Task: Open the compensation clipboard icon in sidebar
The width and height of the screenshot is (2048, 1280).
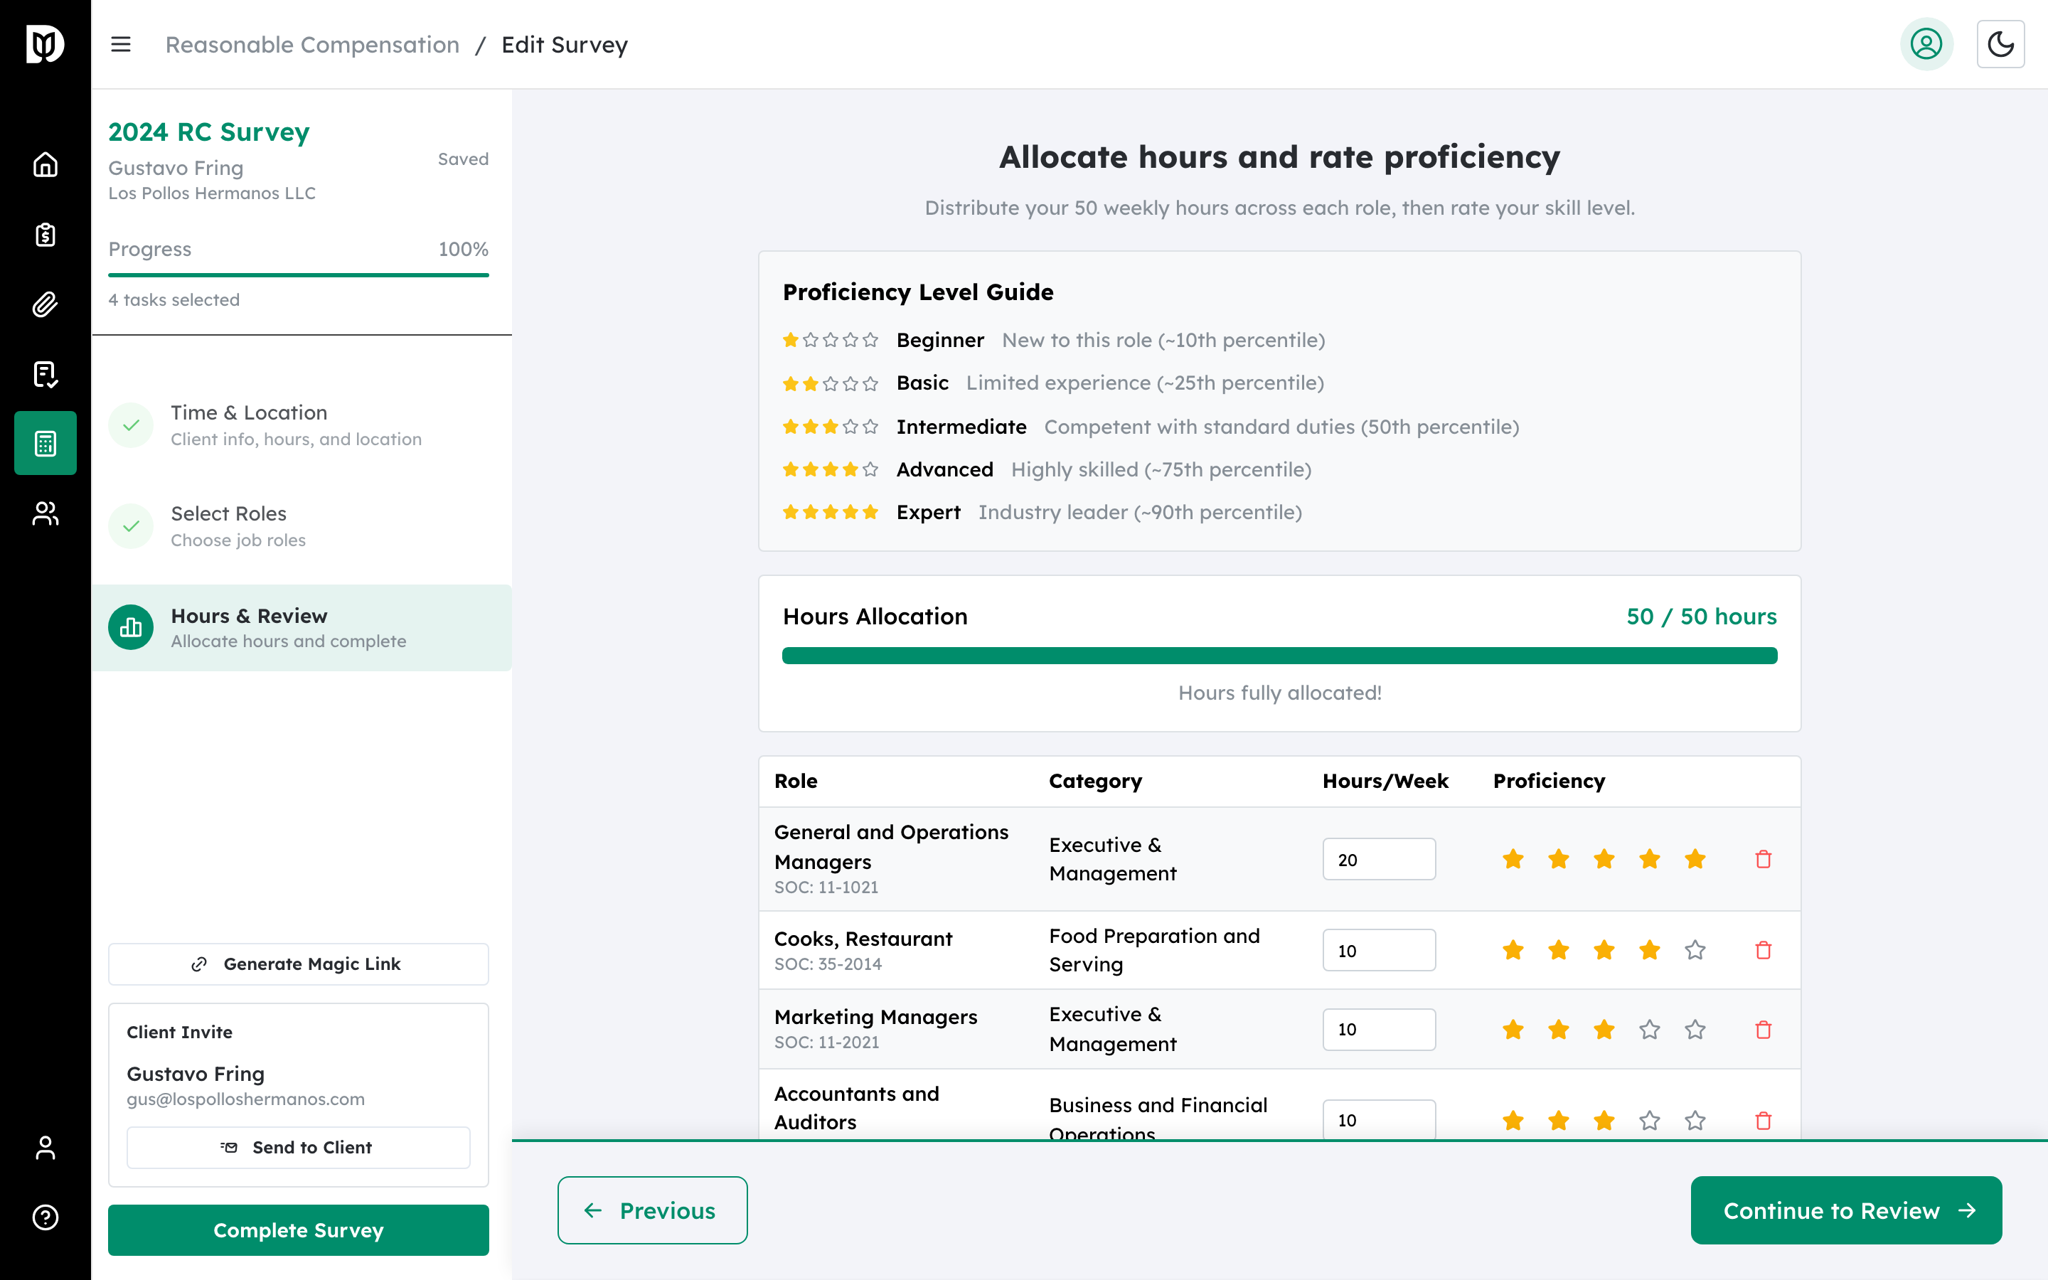Action: (44, 235)
